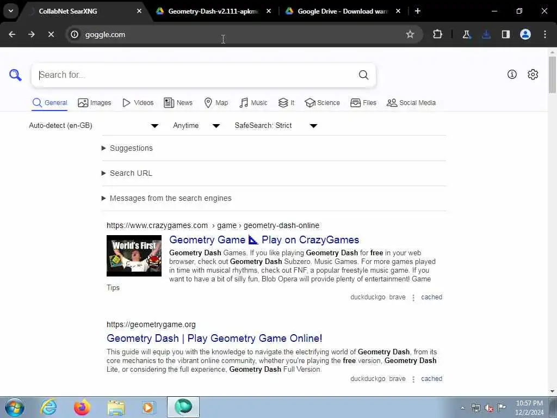Select the Map search category
Image resolution: width=557 pixels, height=418 pixels.
(216, 103)
